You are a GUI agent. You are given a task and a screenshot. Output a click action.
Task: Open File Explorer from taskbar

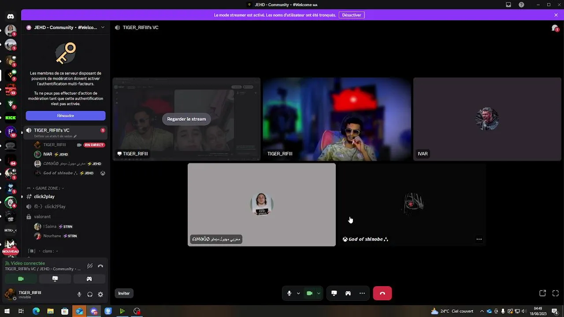click(x=50, y=311)
